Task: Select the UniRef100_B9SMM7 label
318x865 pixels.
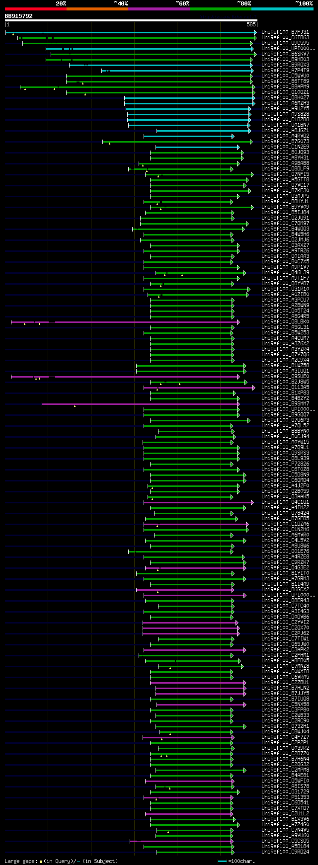Action: tap(285, 404)
